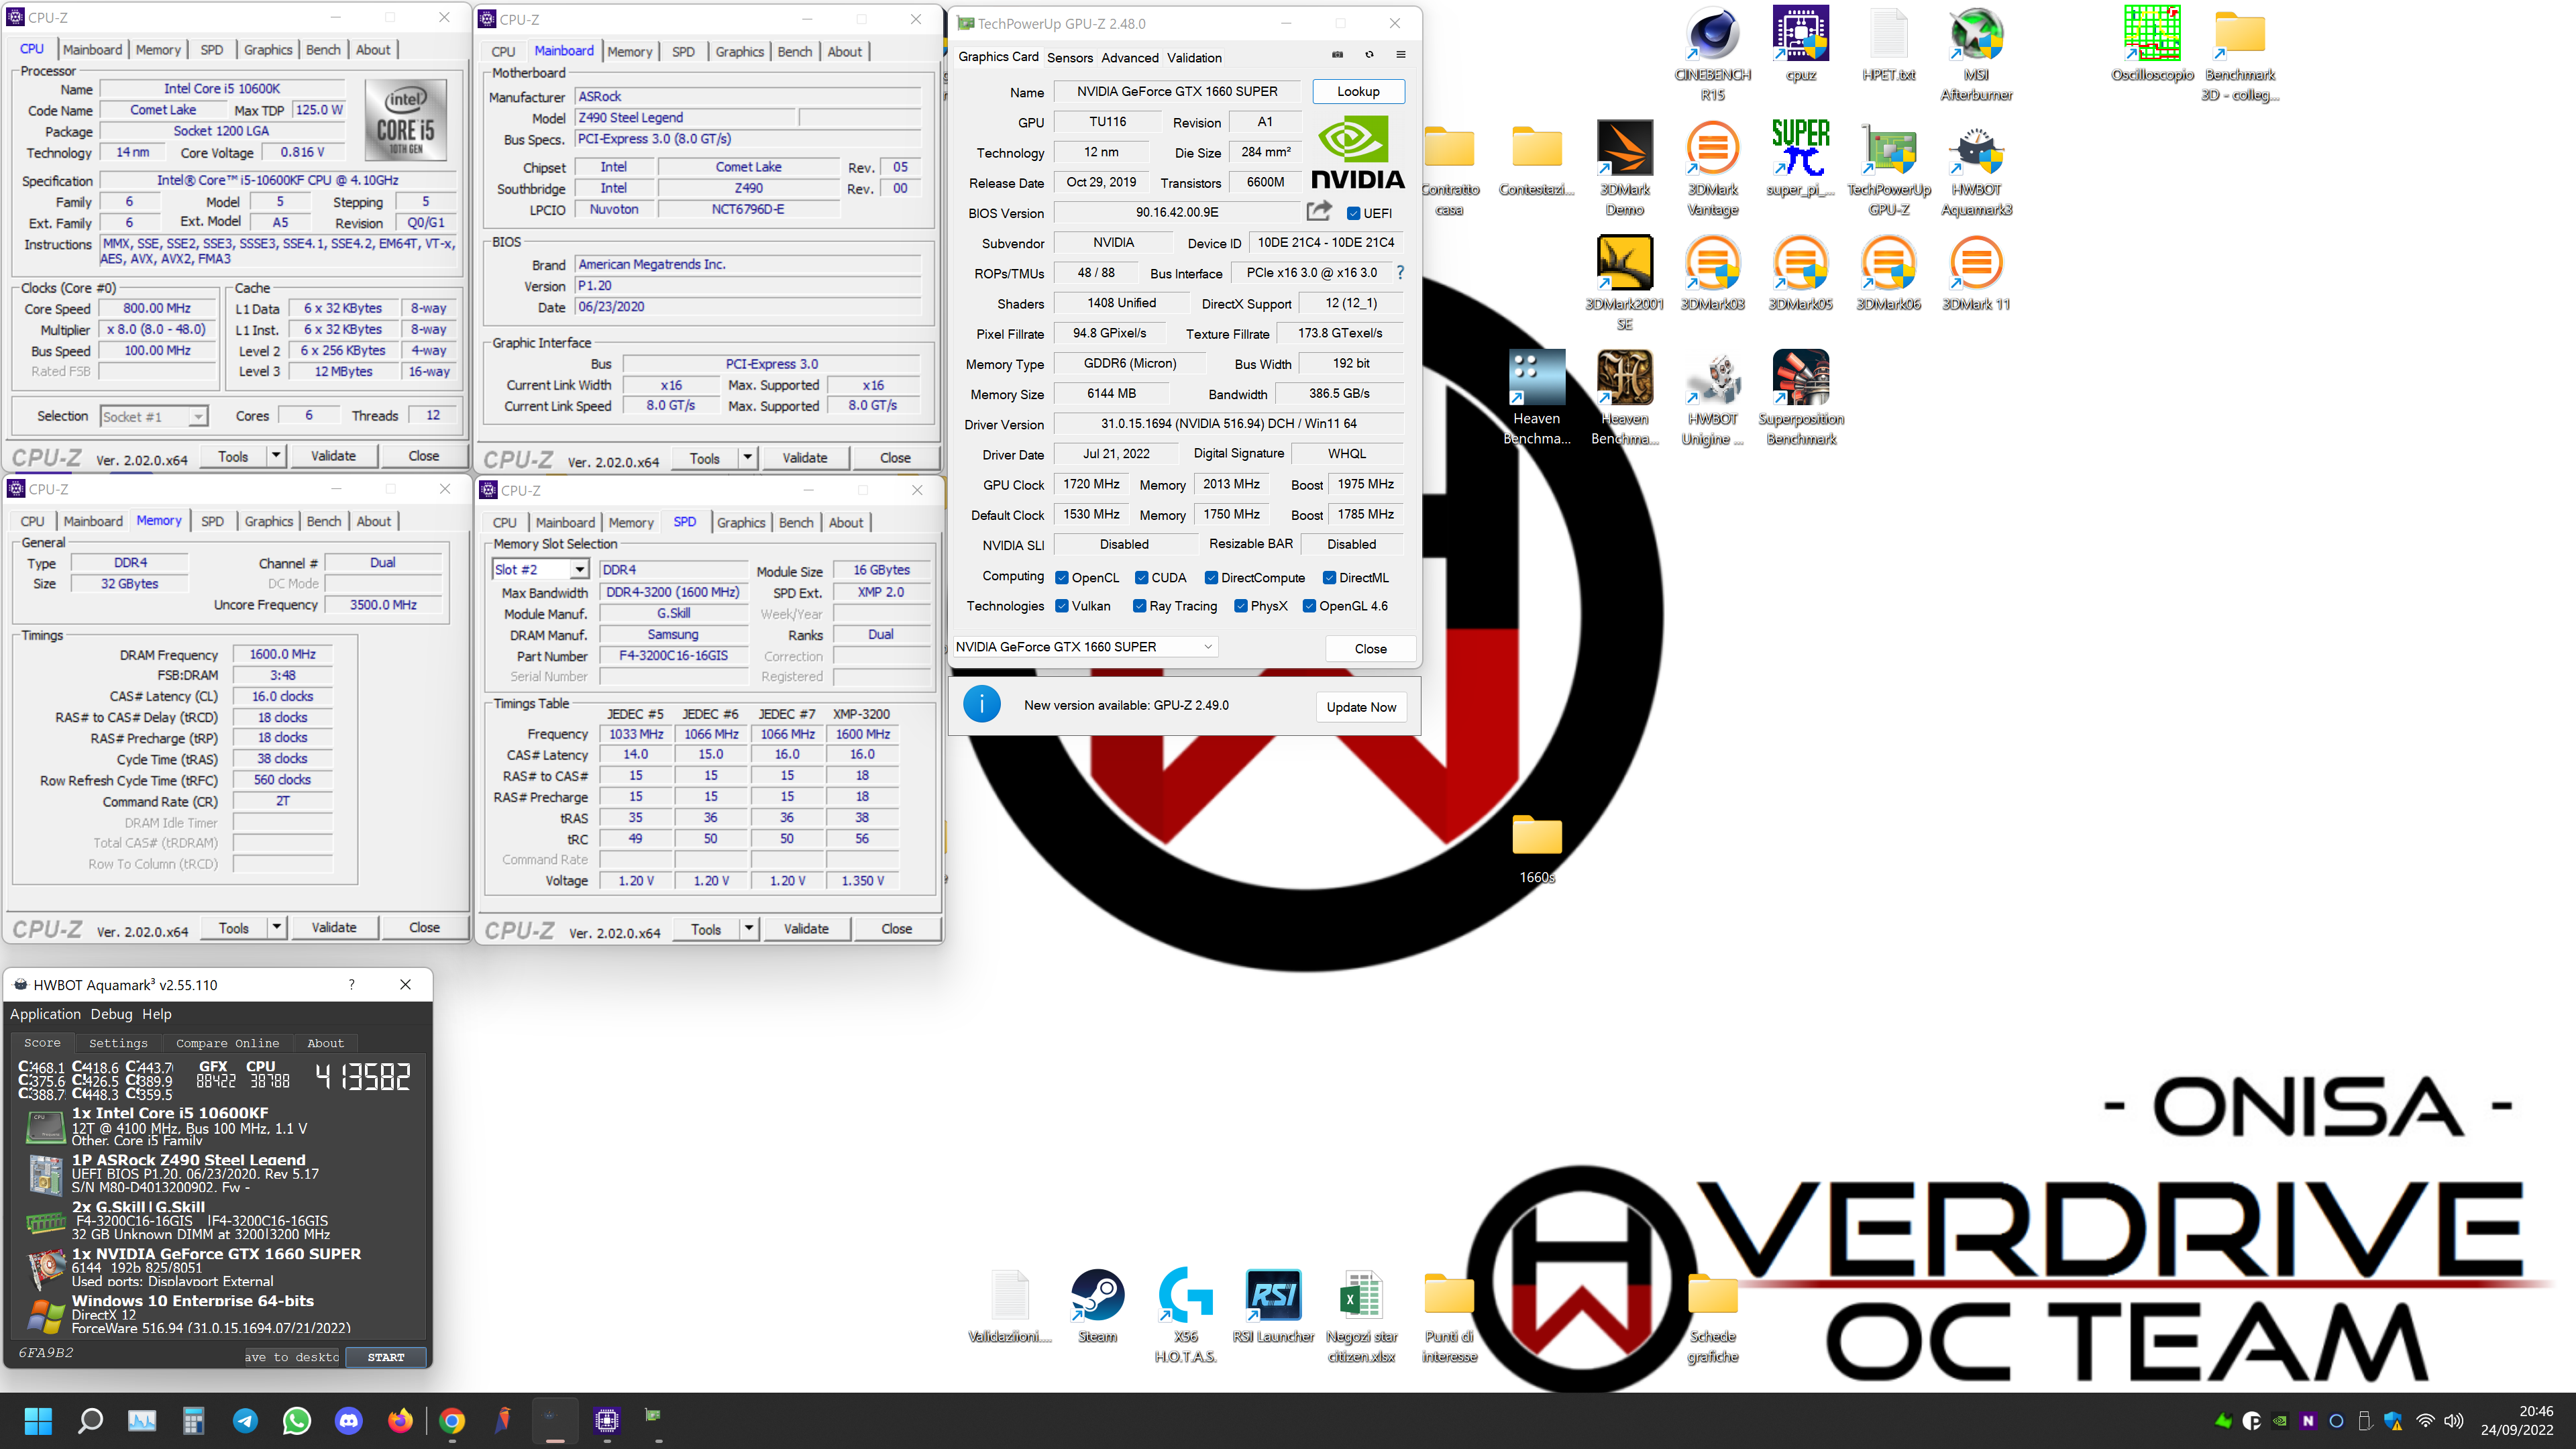Click Close button in GPU-Z window
This screenshot has height=1449, width=2576.
1370,648
